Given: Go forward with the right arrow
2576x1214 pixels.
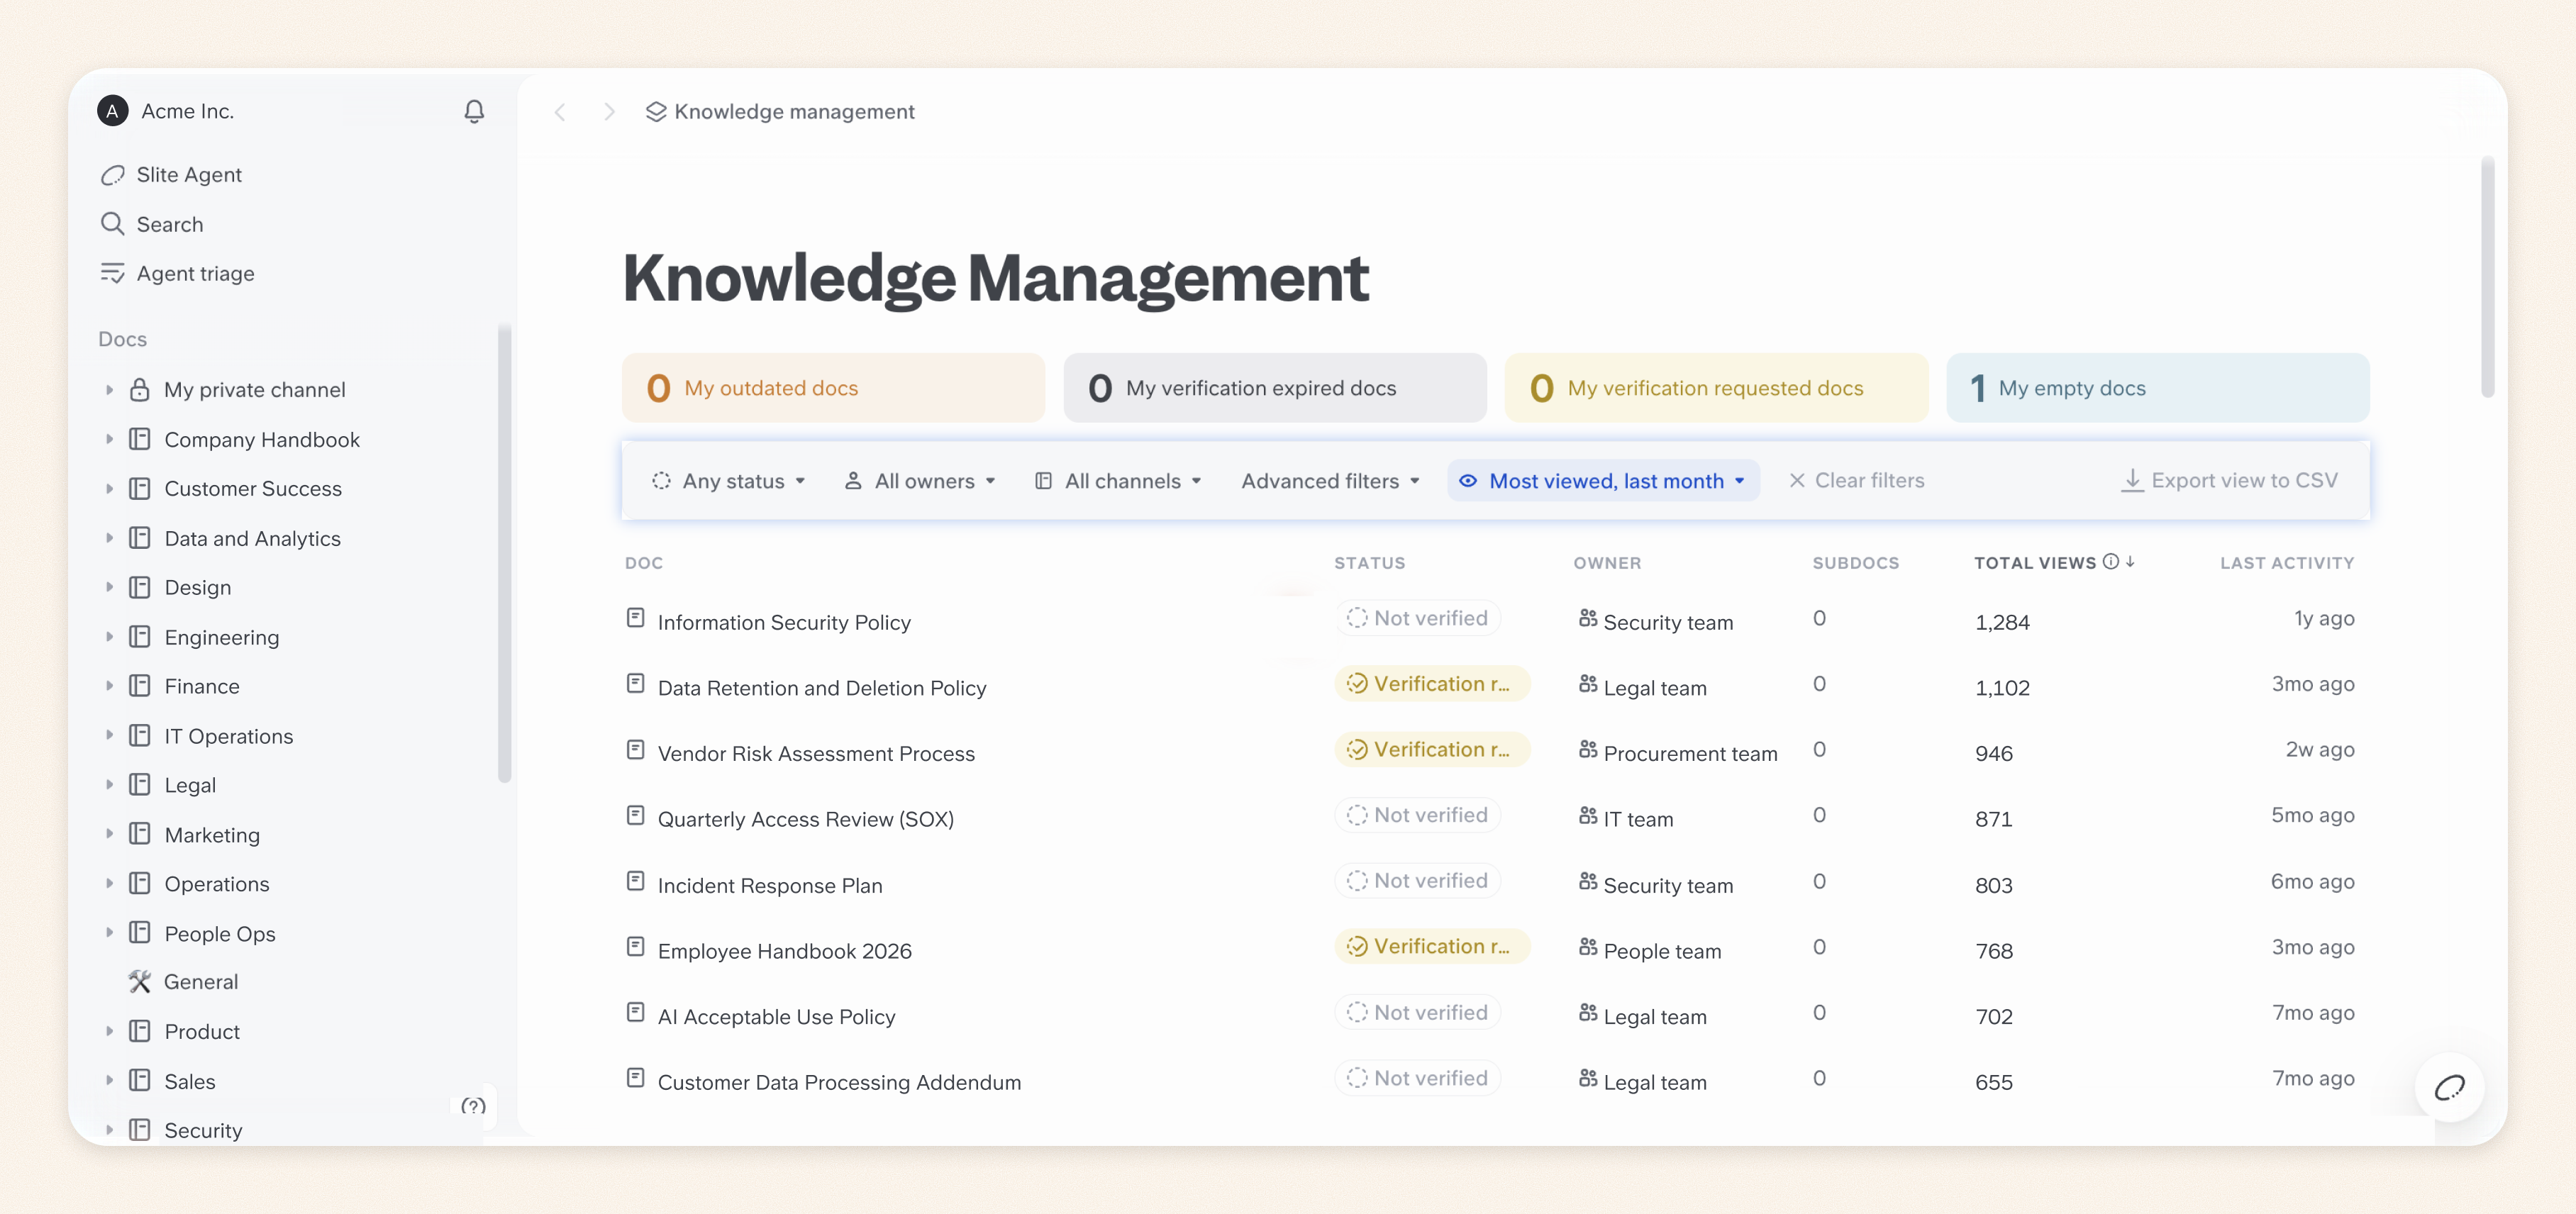Looking at the screenshot, I should coord(609,112).
